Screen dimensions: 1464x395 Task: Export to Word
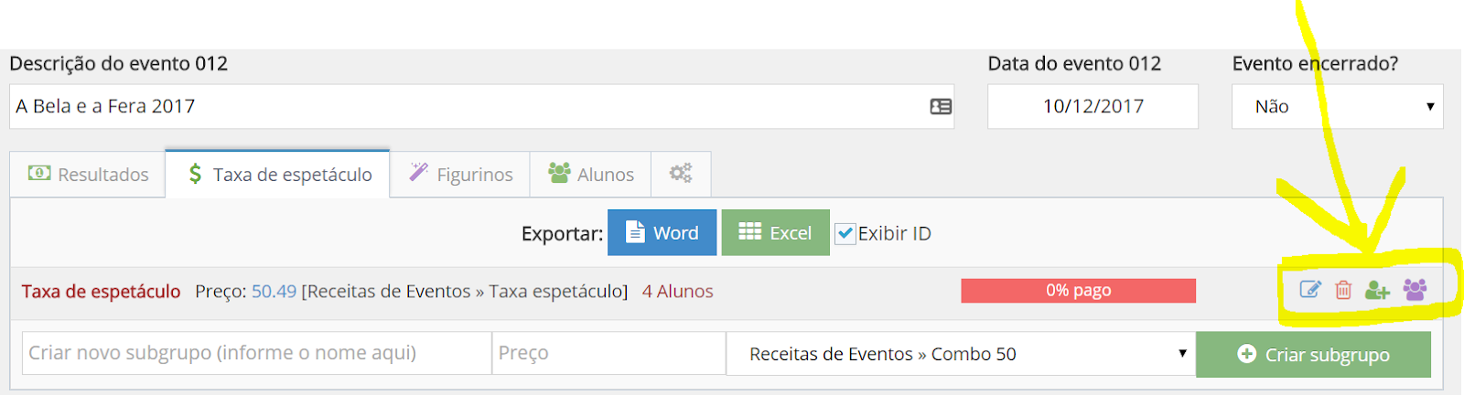(x=662, y=232)
